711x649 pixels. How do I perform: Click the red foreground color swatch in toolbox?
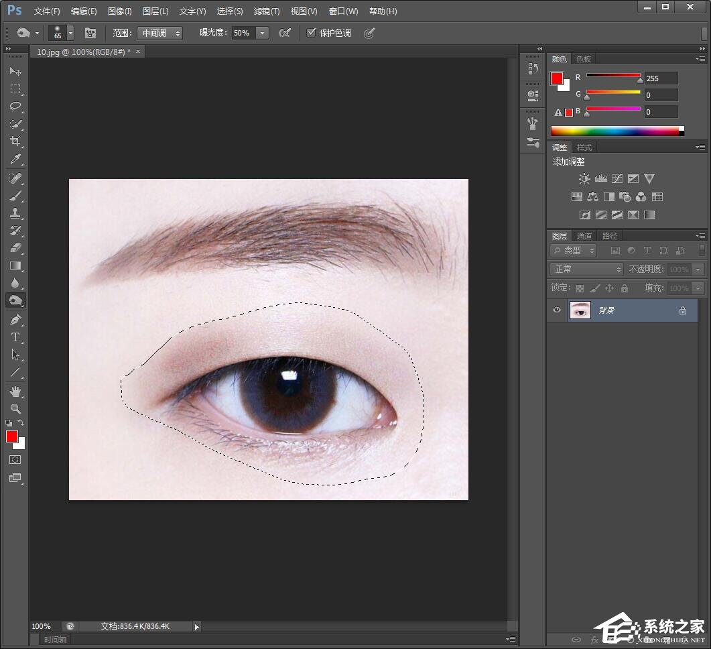[x=11, y=436]
